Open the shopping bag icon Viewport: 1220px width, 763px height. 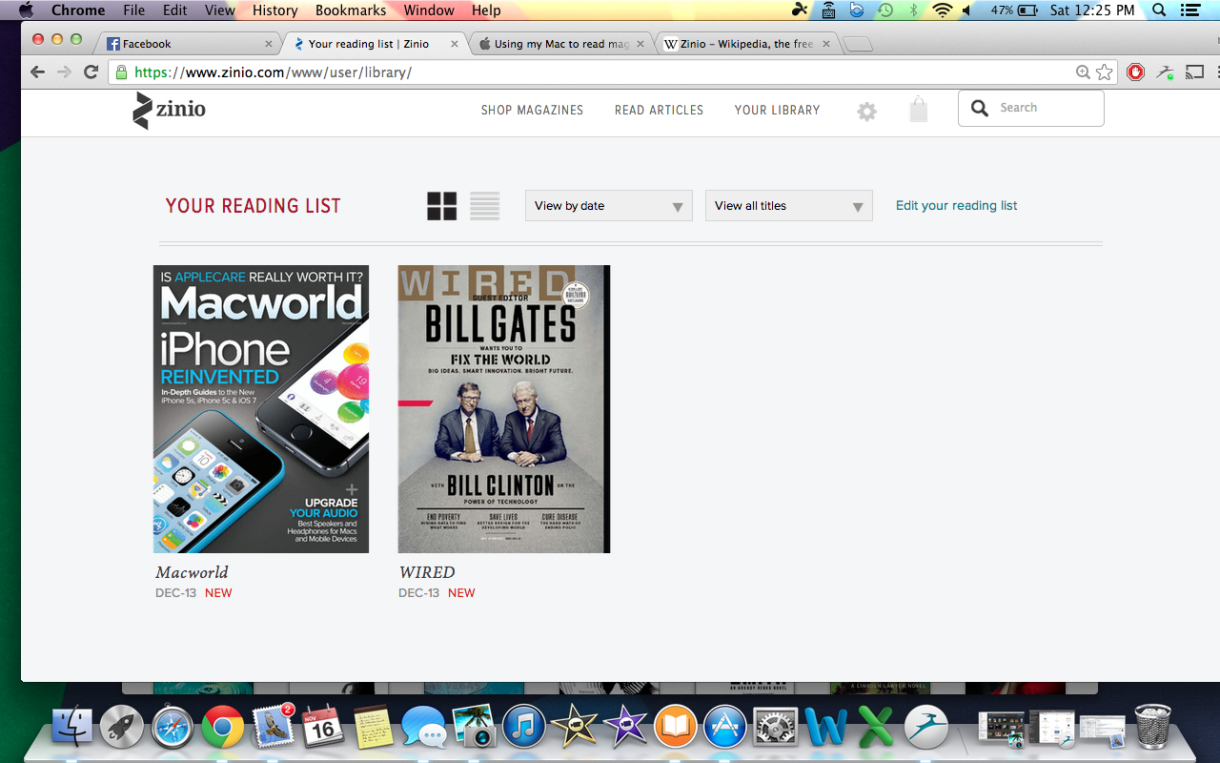click(918, 110)
